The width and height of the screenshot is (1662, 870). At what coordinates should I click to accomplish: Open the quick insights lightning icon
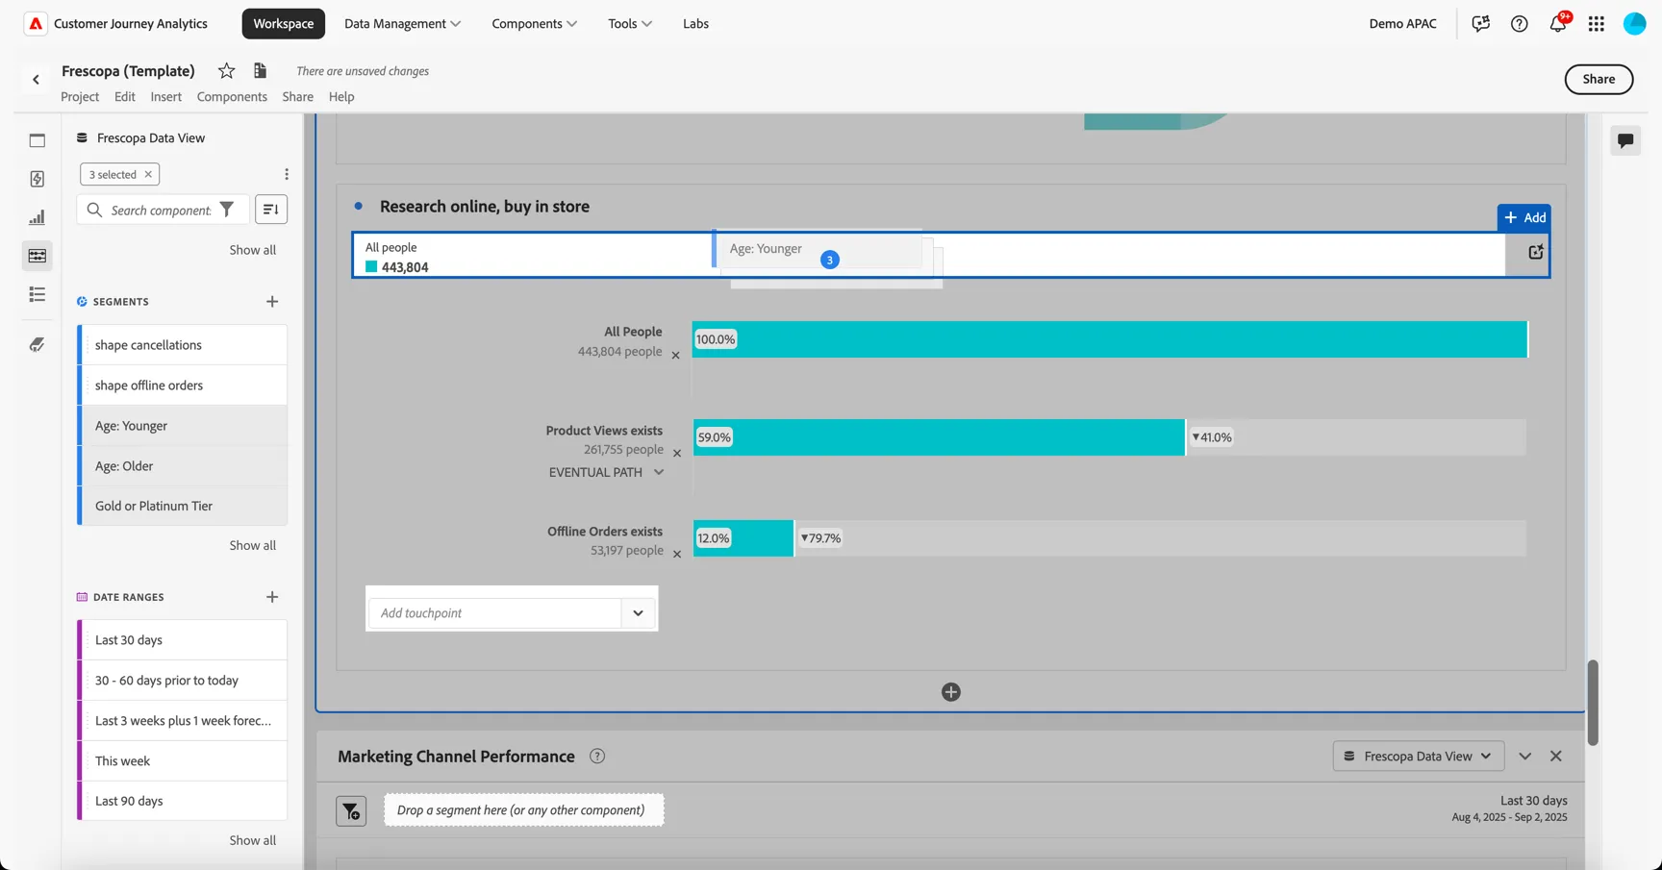click(38, 179)
